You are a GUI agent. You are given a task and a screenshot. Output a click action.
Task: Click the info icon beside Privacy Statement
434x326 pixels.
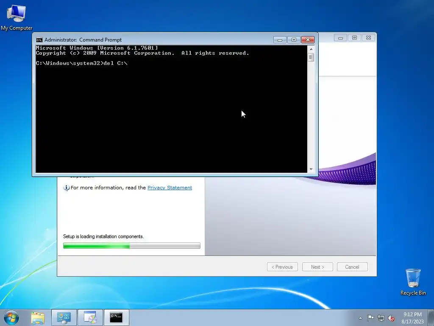[67, 188]
